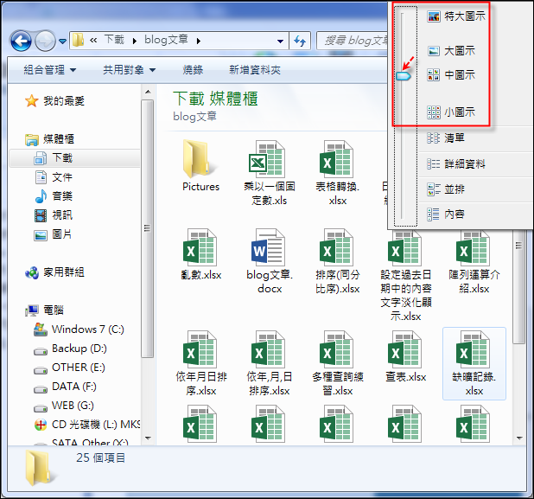Select 媒體櫃 in navigation pane
The height and width of the screenshot is (499, 534).
click(50, 139)
